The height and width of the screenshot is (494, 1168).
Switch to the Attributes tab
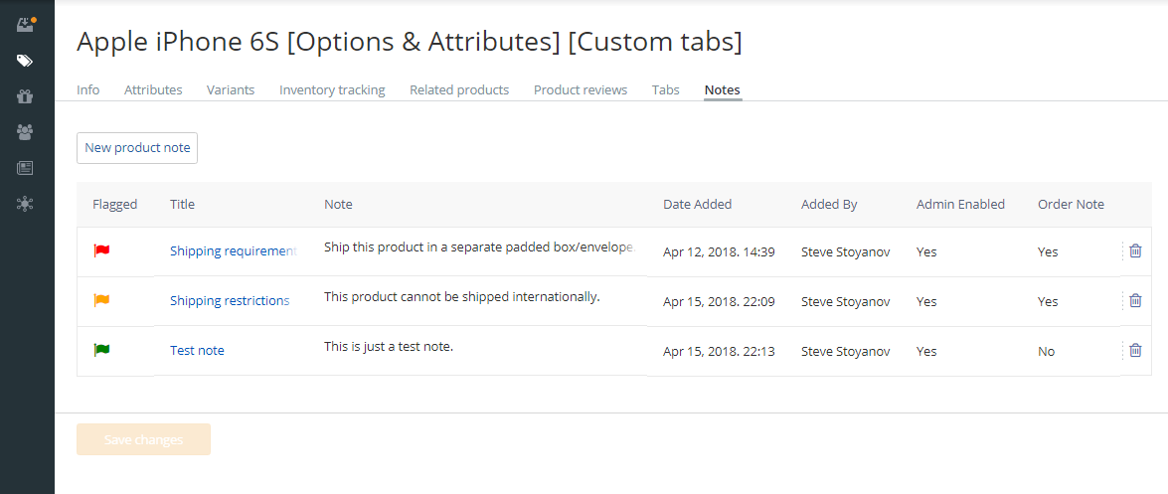pos(153,89)
